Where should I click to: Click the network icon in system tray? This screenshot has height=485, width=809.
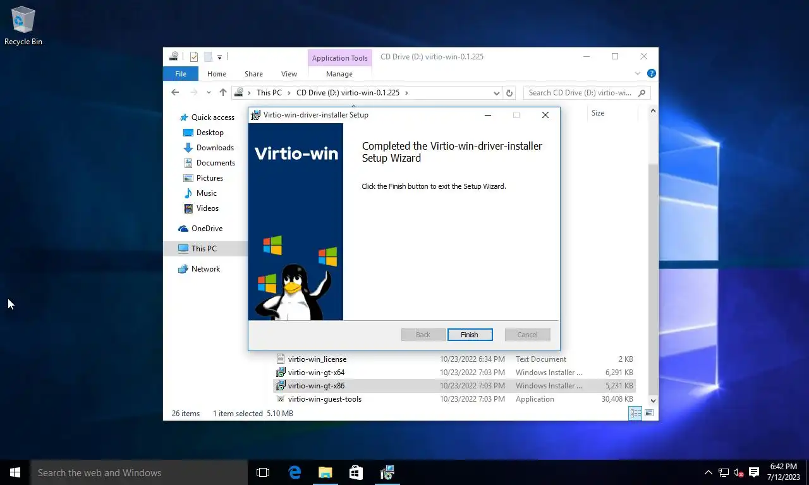(x=724, y=472)
